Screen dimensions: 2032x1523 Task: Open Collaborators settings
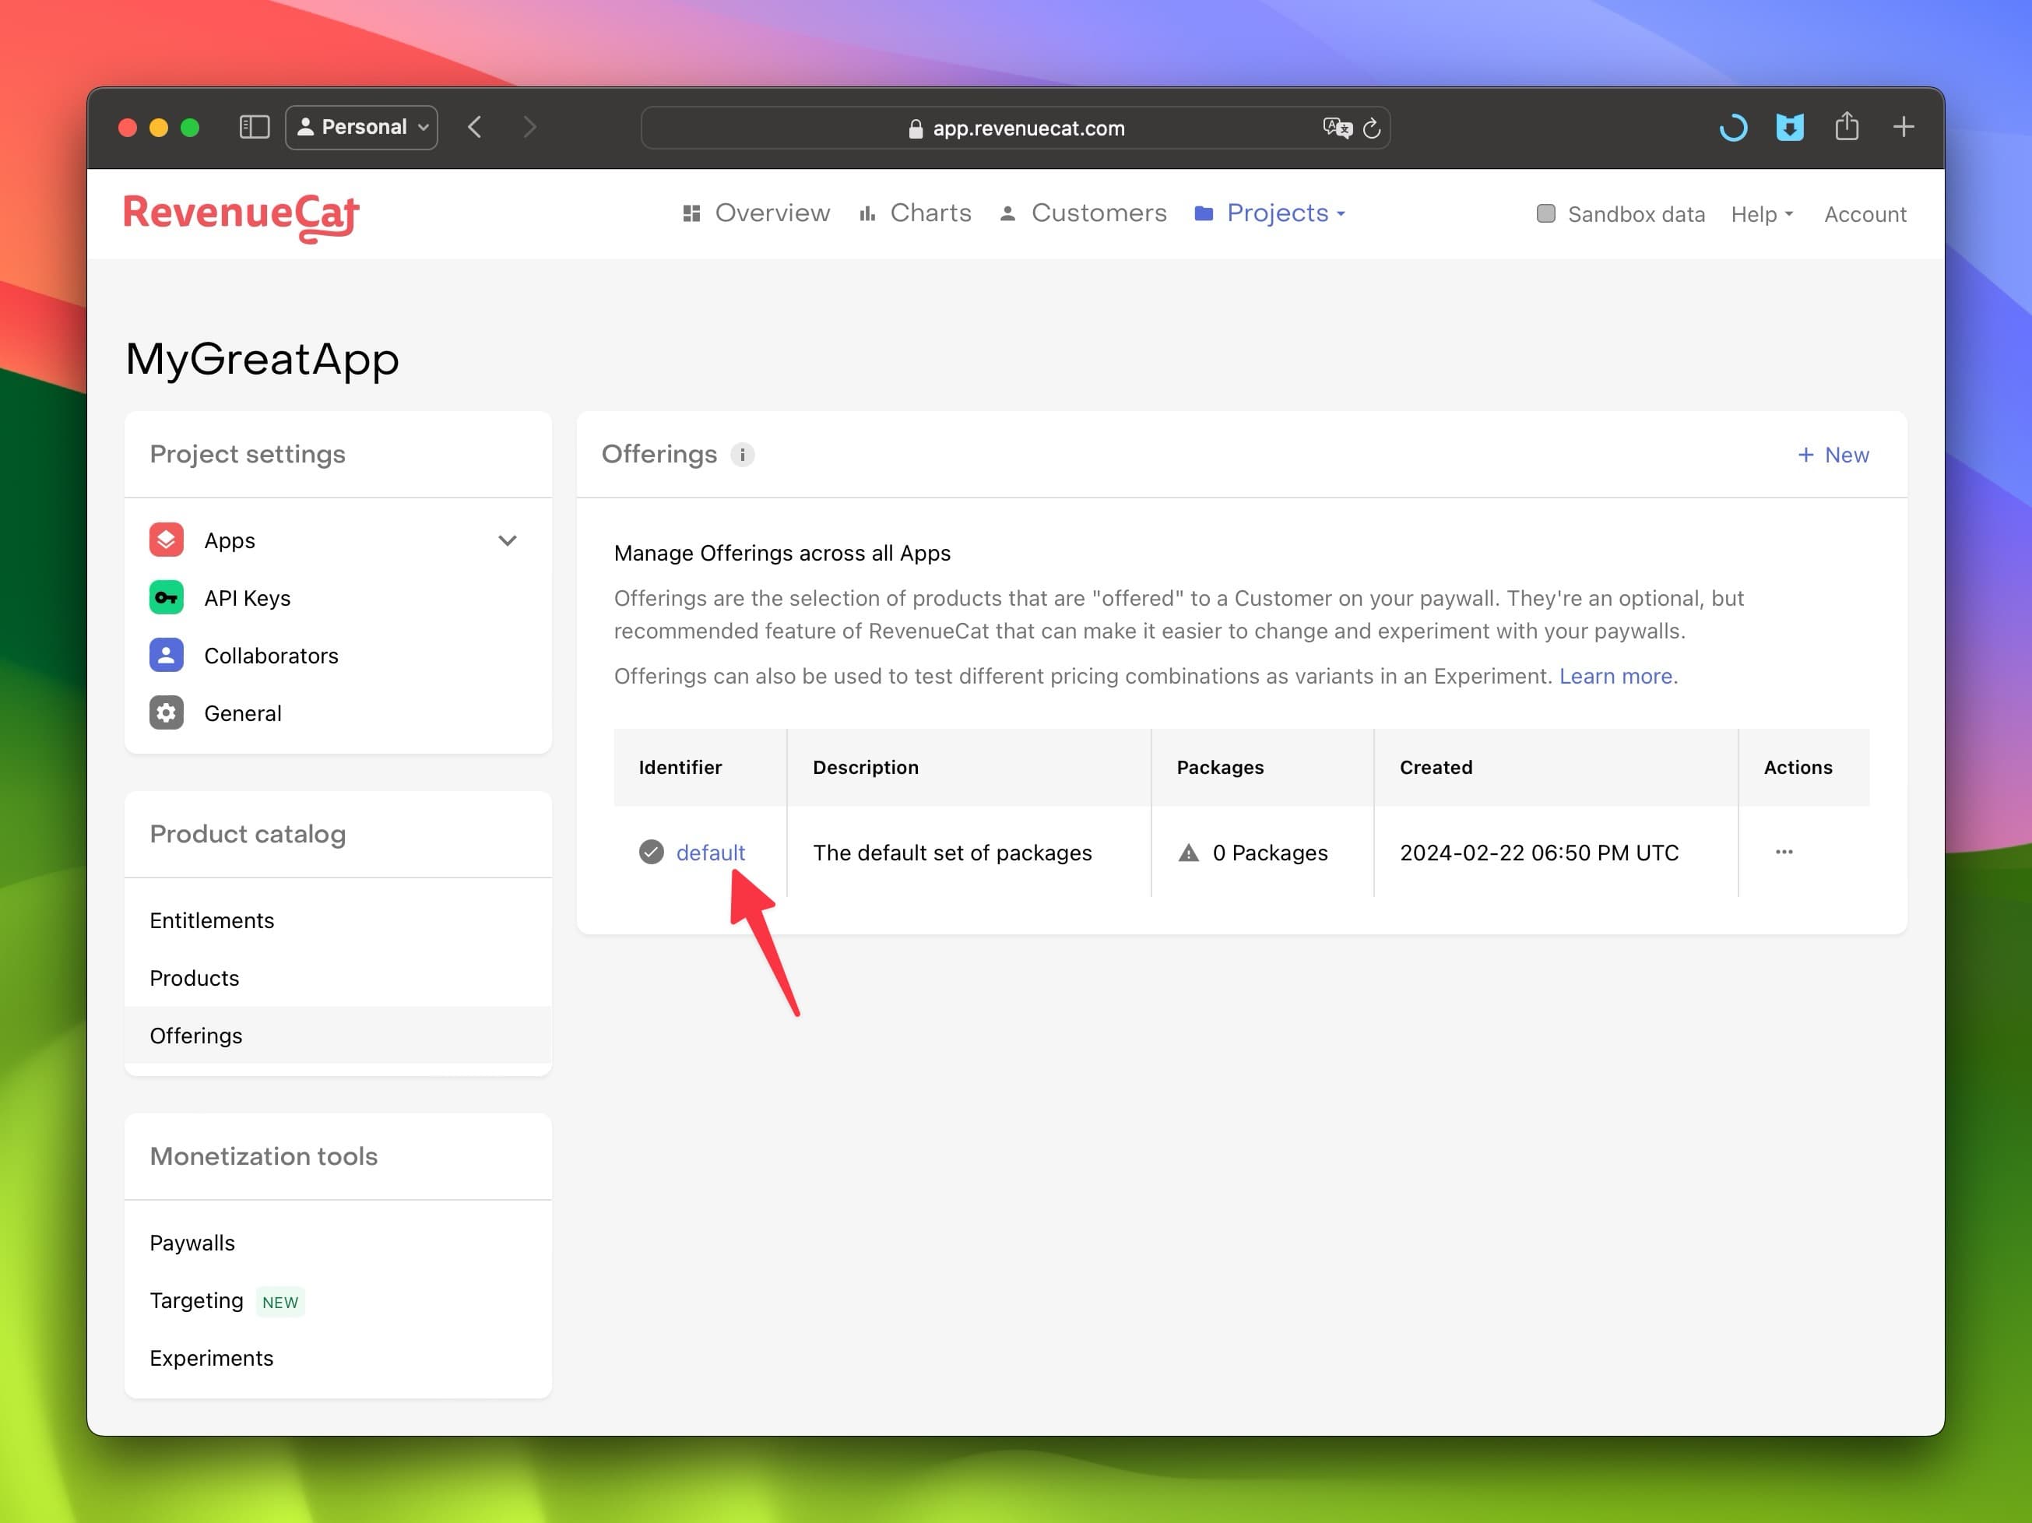271,656
